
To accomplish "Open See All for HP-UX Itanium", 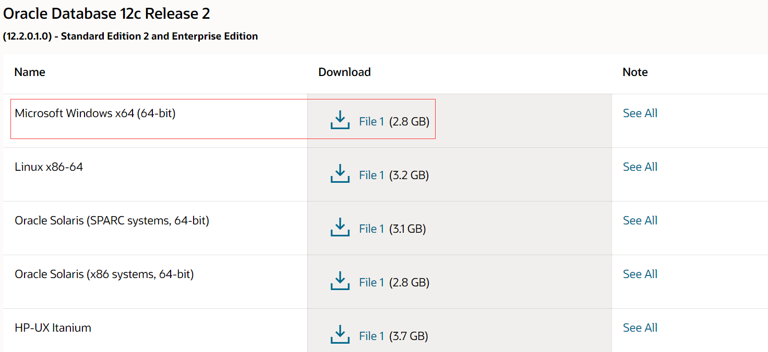I will pyautogui.click(x=640, y=328).
